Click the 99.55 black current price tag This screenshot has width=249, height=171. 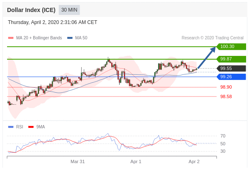232,68
